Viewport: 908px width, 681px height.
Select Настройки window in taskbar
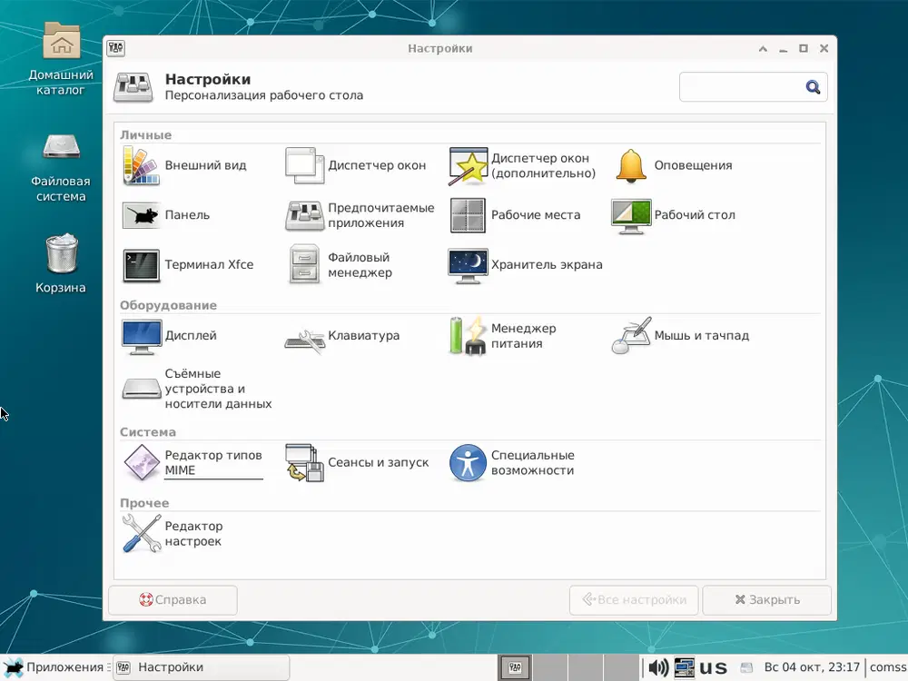[201, 667]
